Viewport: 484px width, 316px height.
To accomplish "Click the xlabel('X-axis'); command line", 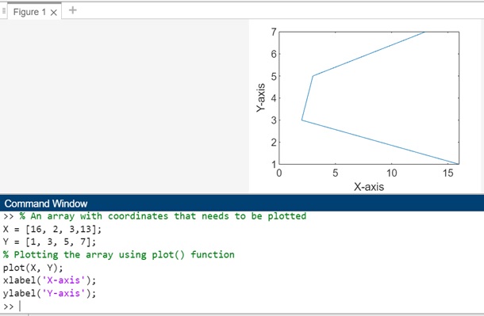I will pyautogui.click(x=49, y=280).
